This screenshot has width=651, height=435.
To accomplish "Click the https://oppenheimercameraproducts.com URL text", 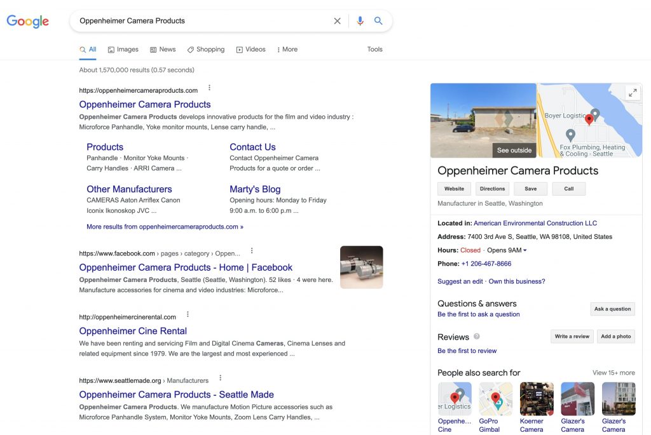I will click(138, 90).
